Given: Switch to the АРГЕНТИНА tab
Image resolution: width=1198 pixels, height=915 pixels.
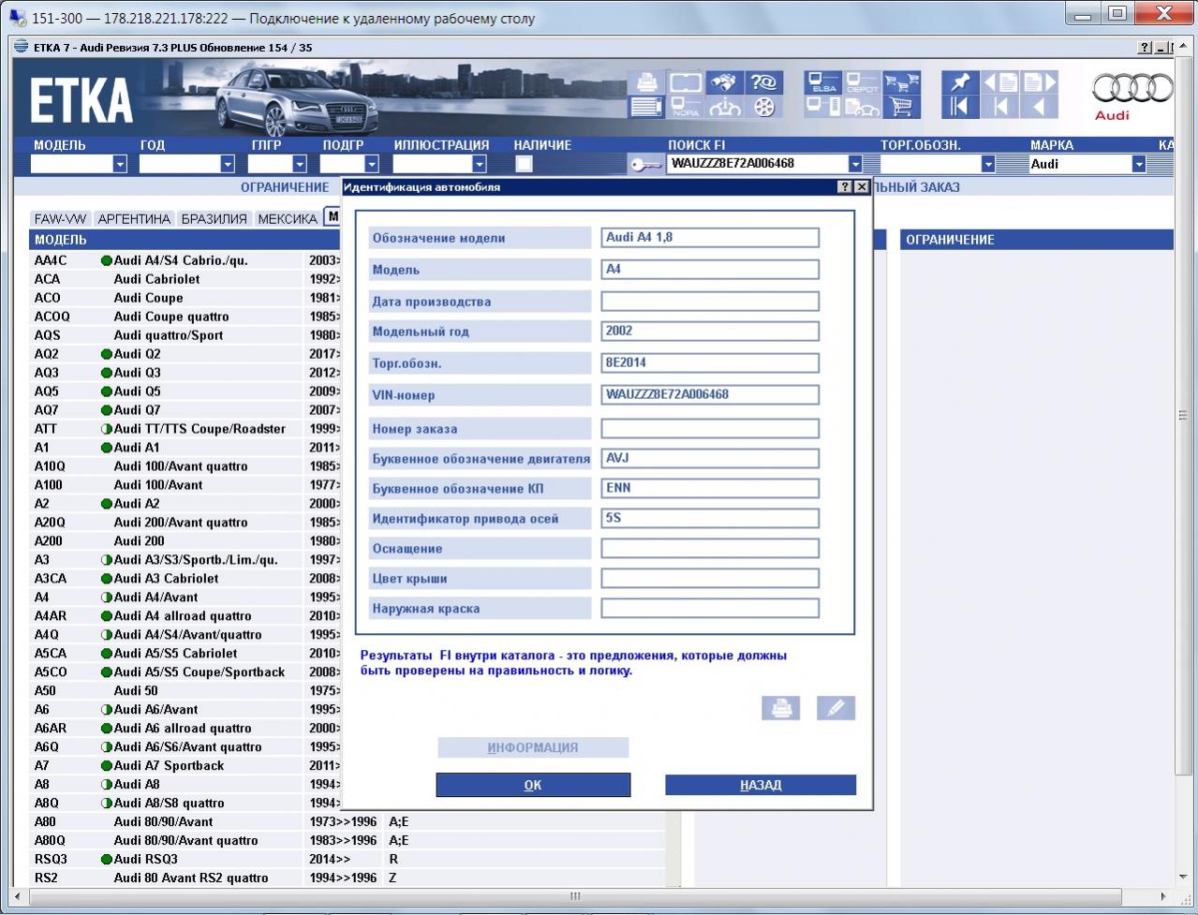Looking at the screenshot, I should pyautogui.click(x=134, y=218).
